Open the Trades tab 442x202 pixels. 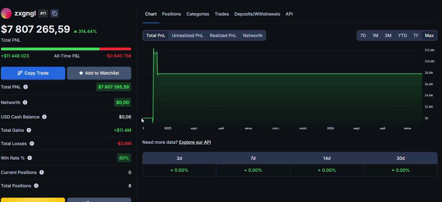[222, 14]
